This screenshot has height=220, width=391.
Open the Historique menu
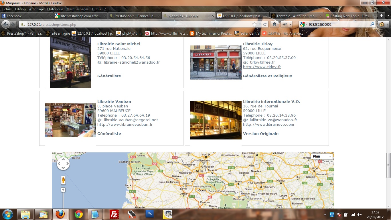(x=55, y=9)
